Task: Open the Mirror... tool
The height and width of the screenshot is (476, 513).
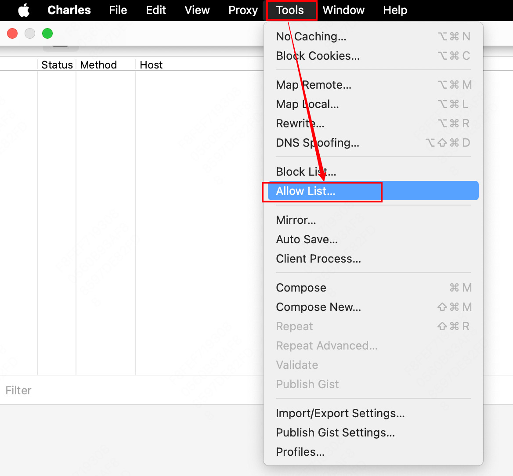Action: click(373, 220)
